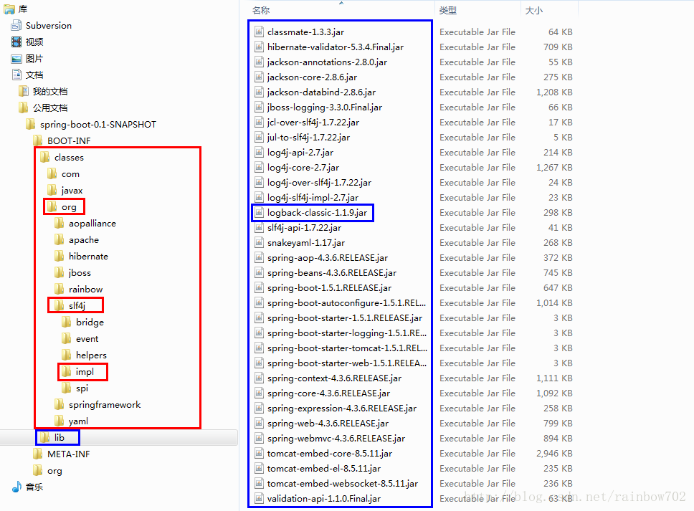Viewport: 694px width, 511px height.
Task: Select the com folder in tree
Action: click(70, 174)
